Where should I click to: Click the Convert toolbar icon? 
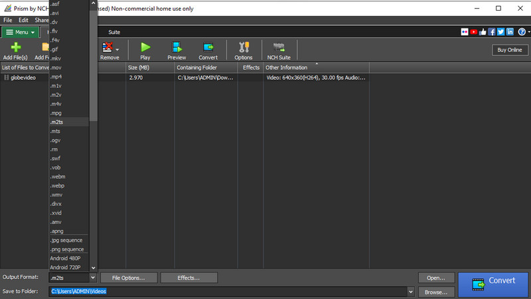tap(208, 47)
